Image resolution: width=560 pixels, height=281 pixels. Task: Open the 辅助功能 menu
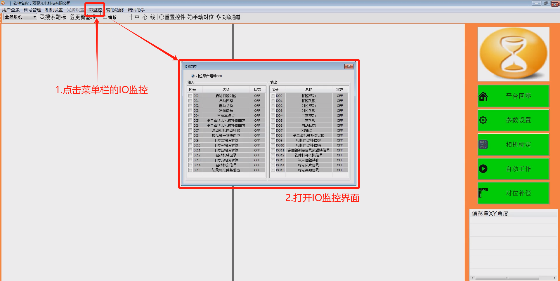coord(115,10)
